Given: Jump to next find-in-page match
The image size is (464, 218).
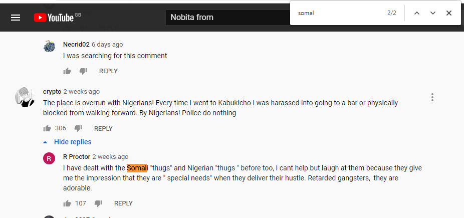Looking at the screenshot, I should coord(433,13).
